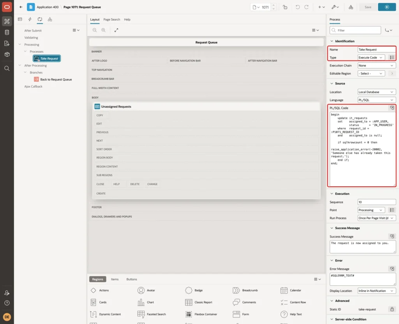Open editor for Error Message
This screenshot has width=399, height=324.
pyautogui.click(x=392, y=269)
